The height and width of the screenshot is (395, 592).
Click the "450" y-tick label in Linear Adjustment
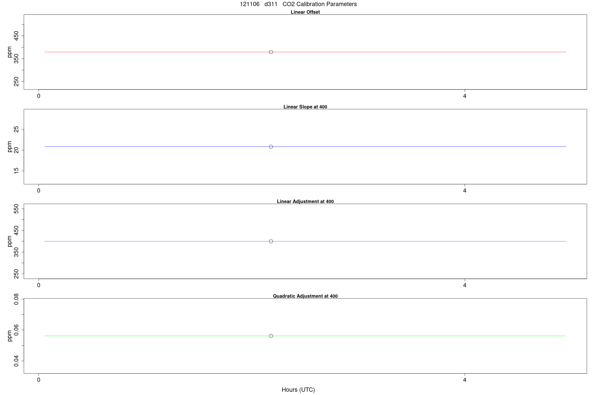(16, 230)
